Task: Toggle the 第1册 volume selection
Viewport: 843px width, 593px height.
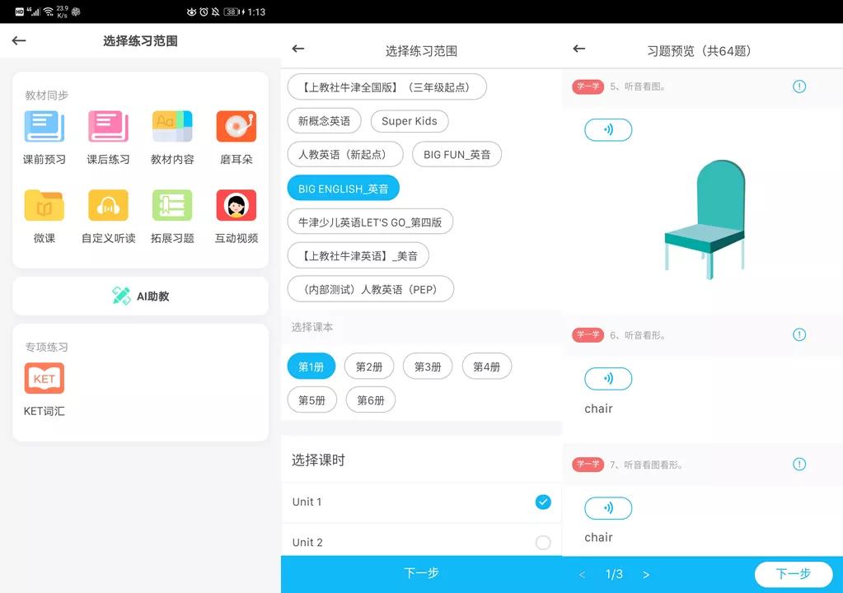Action: click(311, 366)
